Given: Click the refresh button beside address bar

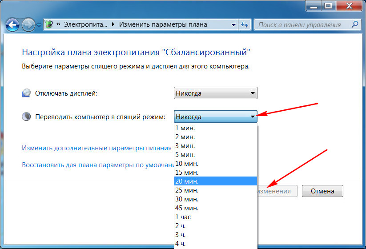Looking at the screenshot, I should coord(245,24).
